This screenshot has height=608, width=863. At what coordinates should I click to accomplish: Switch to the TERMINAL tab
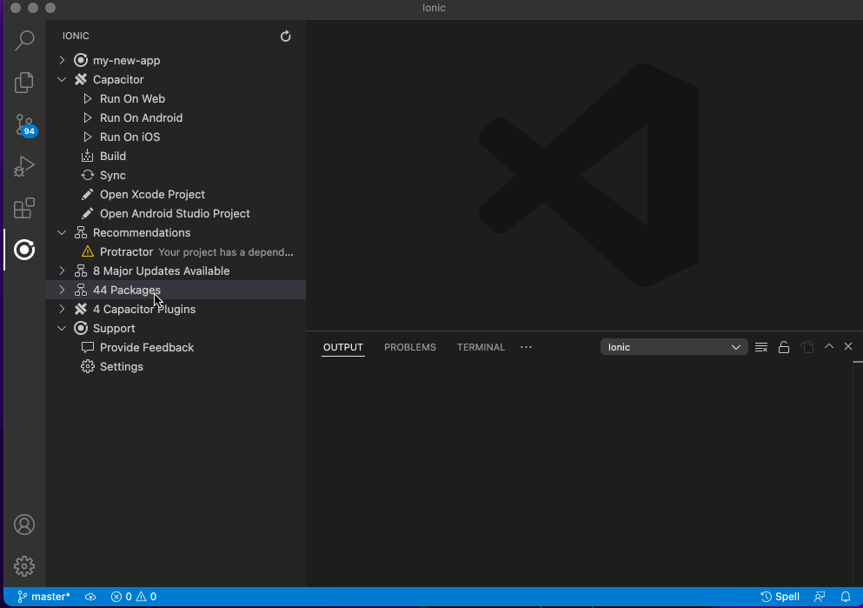pos(481,347)
